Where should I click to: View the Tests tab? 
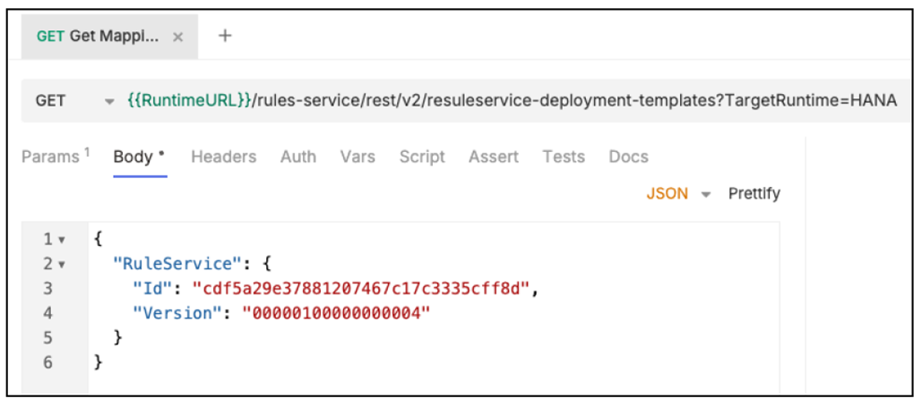click(x=563, y=157)
